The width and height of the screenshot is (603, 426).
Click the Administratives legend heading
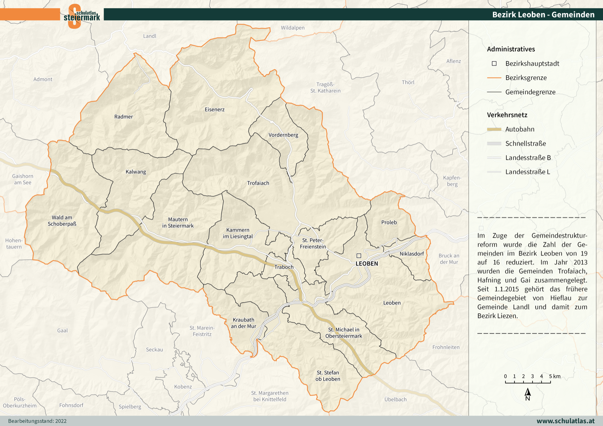511,49
